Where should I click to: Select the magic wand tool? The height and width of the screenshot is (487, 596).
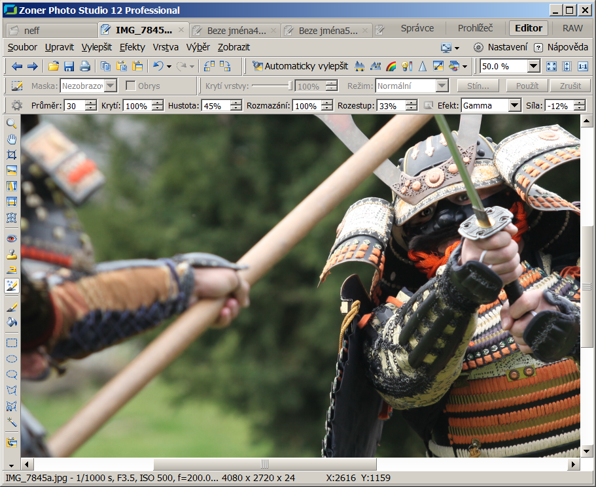[x=11, y=422]
